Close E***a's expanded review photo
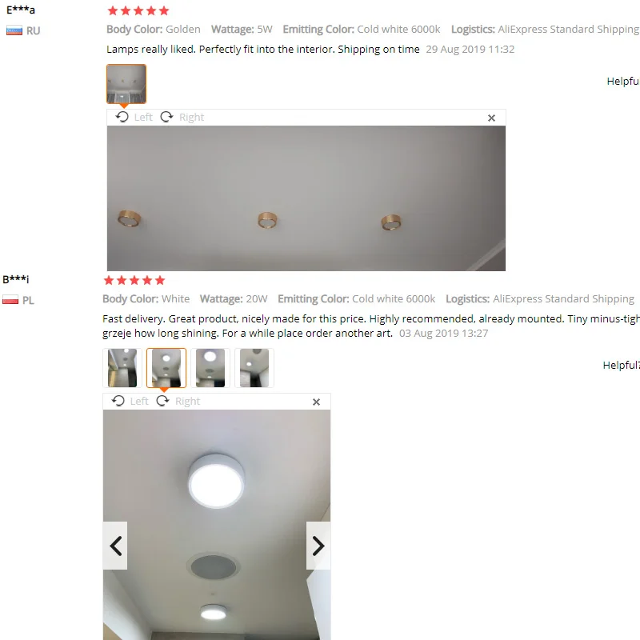 [x=491, y=118]
